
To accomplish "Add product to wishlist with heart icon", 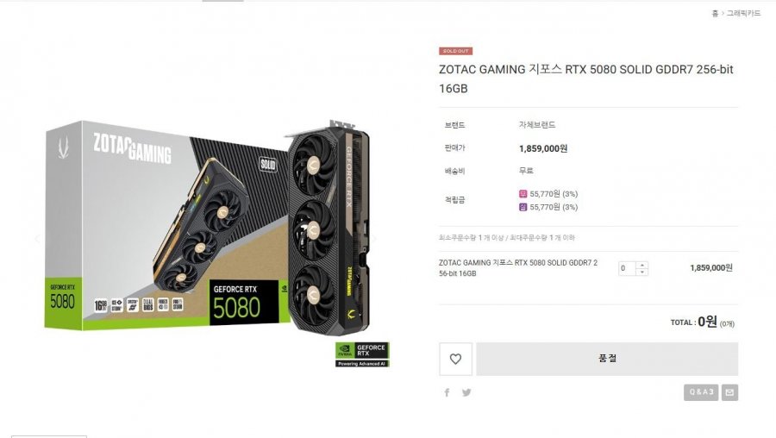I will tap(455, 359).
